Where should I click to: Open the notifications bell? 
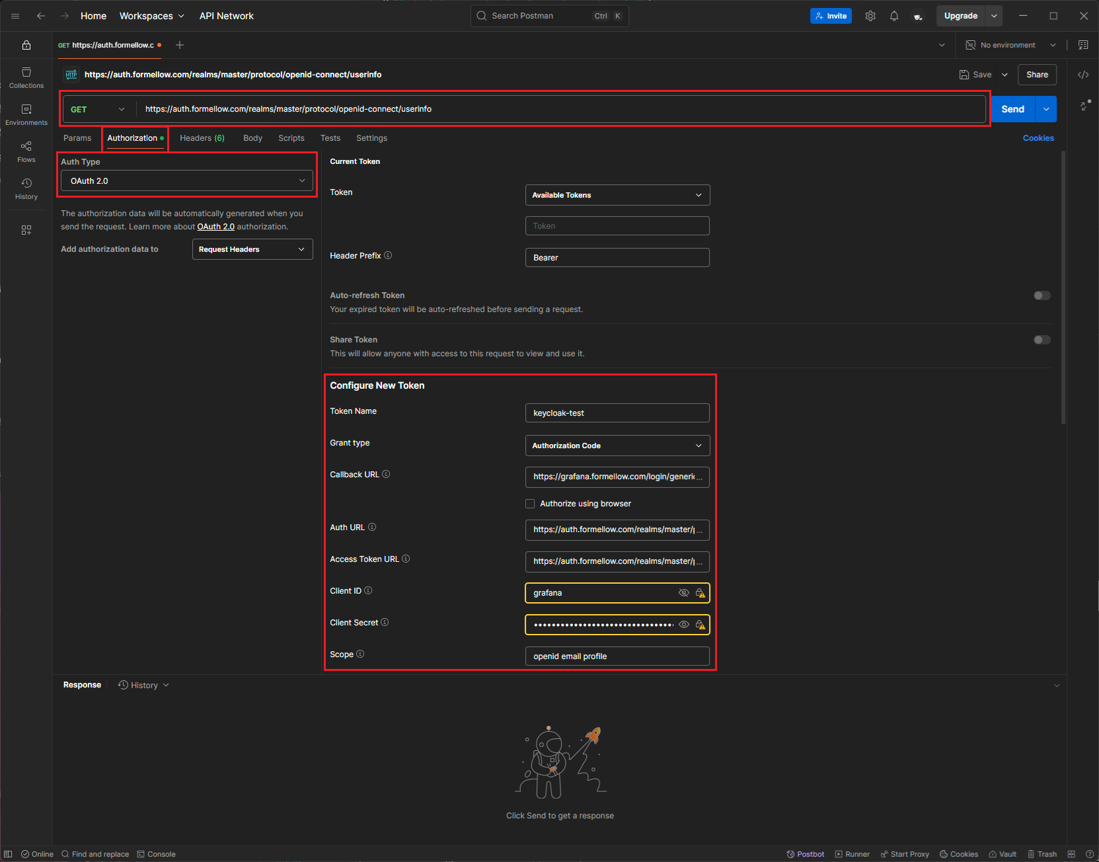tap(894, 16)
